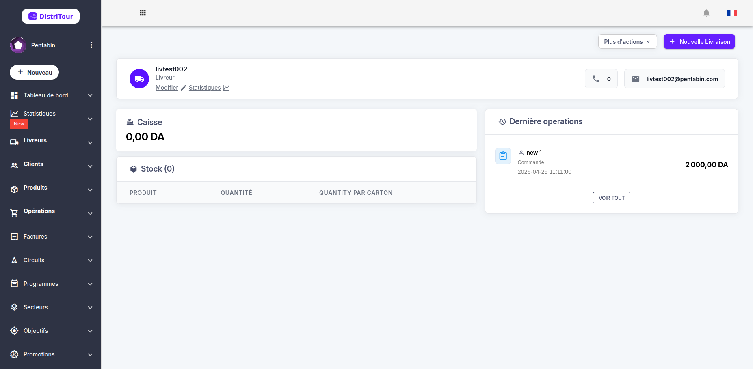Open the notifications bell
The height and width of the screenshot is (369, 753).
click(x=706, y=13)
